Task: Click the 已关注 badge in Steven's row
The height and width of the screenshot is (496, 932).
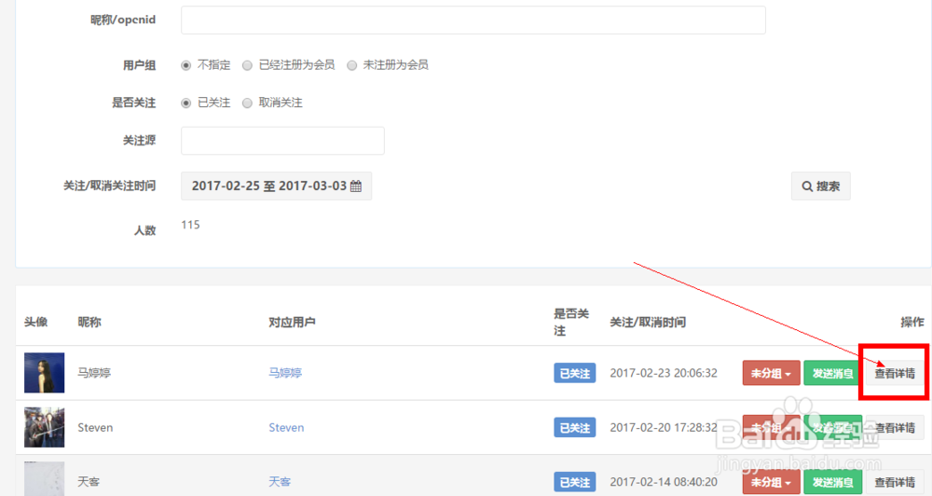Action: (x=575, y=428)
